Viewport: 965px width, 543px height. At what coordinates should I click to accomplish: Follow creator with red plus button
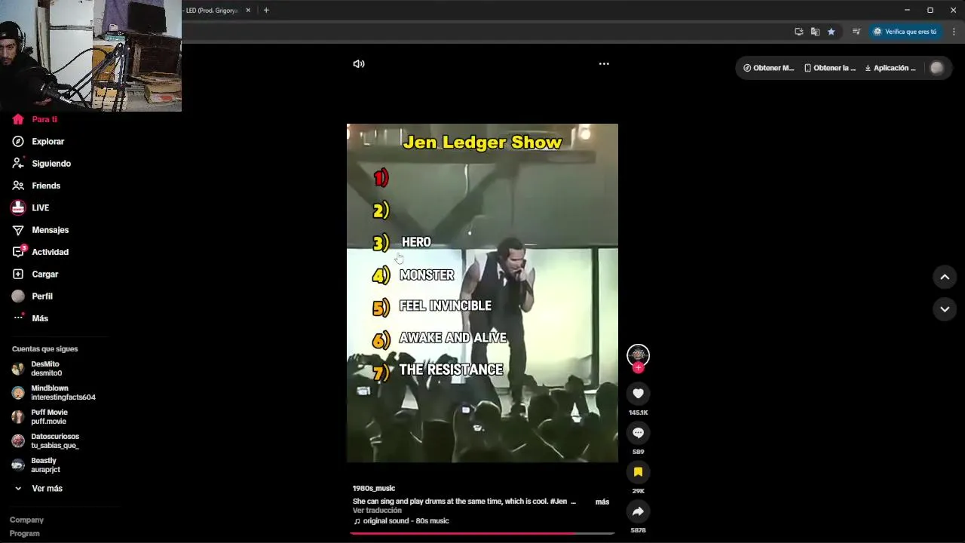tap(638, 368)
